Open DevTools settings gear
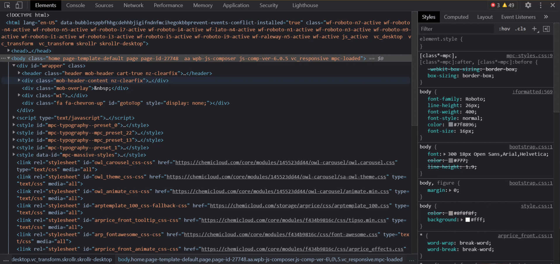The image size is (560, 264). [x=528, y=5]
